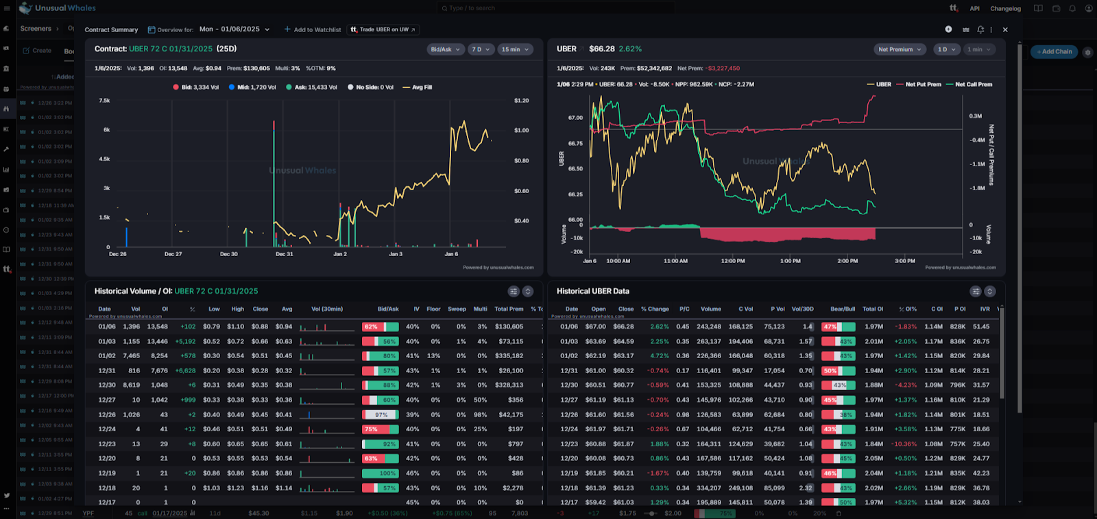This screenshot has width=1097, height=519.
Task: Click the wave chart icon in modal header
Action: tap(965, 29)
